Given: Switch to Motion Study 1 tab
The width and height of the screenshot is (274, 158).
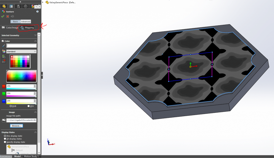Looking at the screenshot, I should 31,156.
